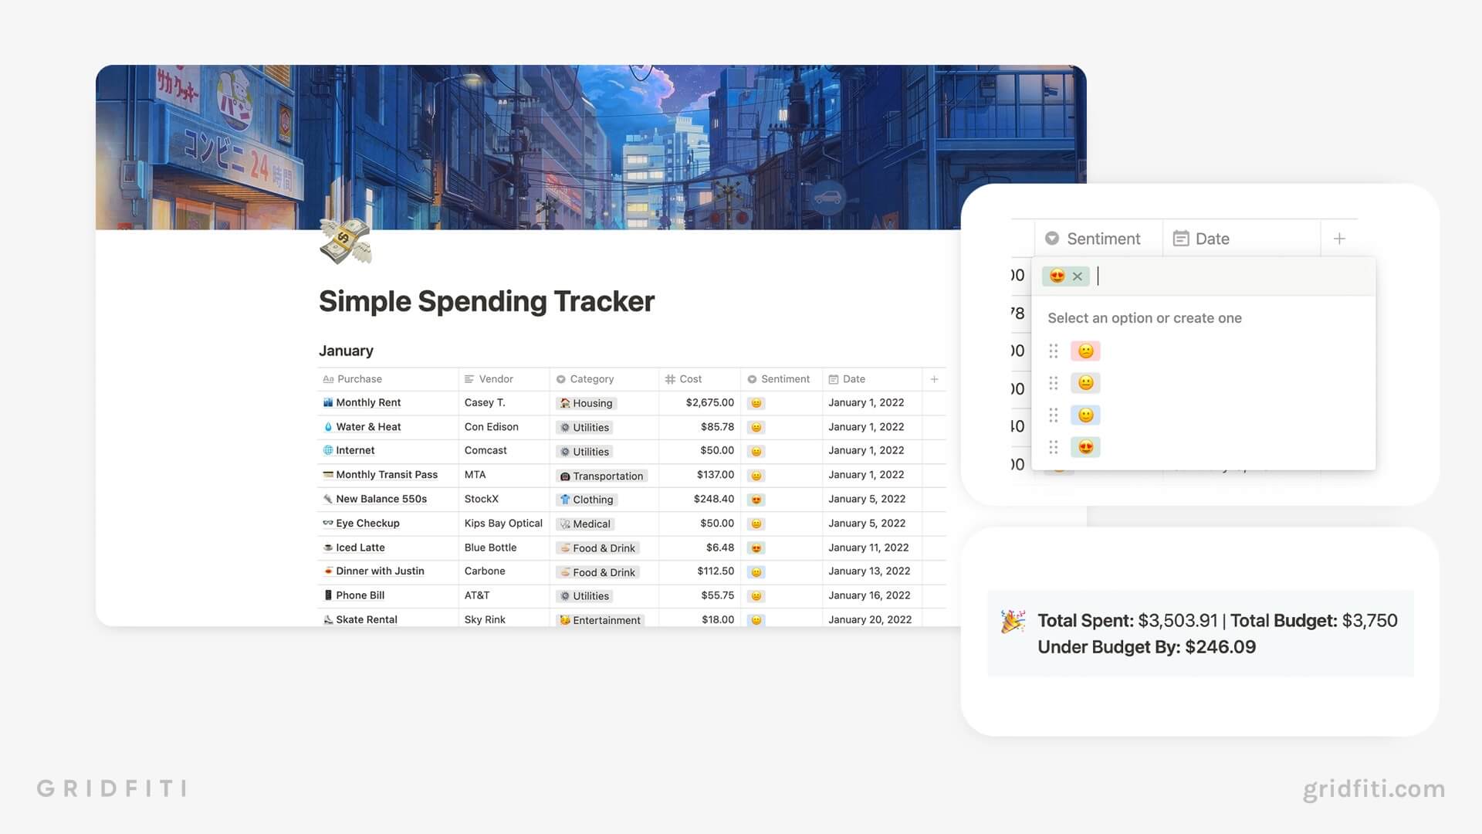Viewport: 1482px width, 834px height.
Task: Click the Purchase column header label
Action: click(360, 378)
